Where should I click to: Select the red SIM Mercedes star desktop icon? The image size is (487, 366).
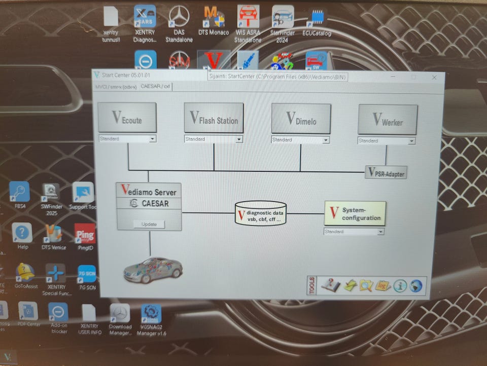tap(179, 60)
